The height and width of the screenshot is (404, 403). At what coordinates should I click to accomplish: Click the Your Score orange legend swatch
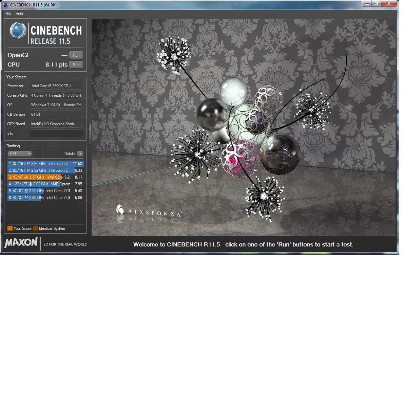10,228
